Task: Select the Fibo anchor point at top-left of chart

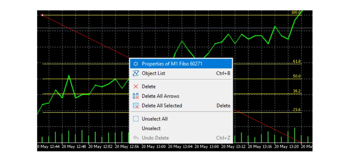Action: tap(42, 15)
